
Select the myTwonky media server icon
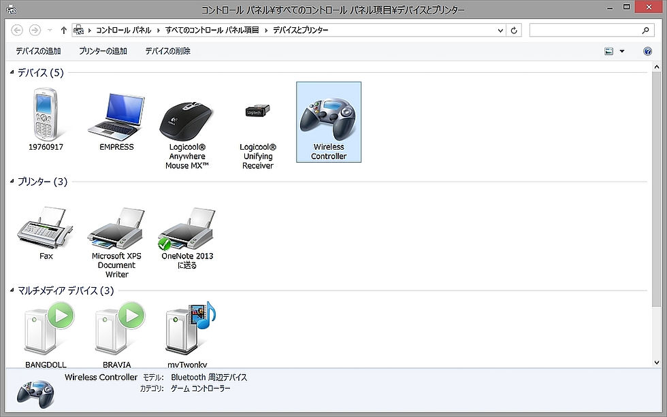[190, 329]
